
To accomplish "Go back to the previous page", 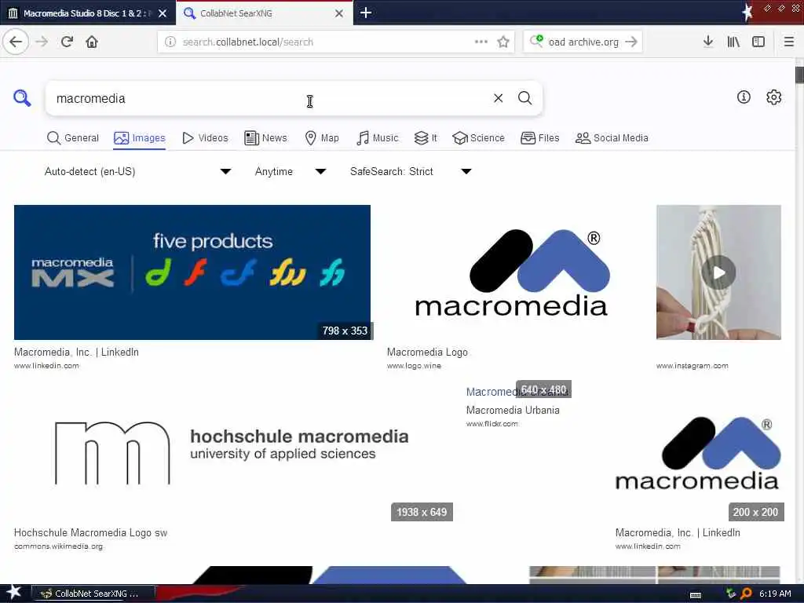I will 16,42.
